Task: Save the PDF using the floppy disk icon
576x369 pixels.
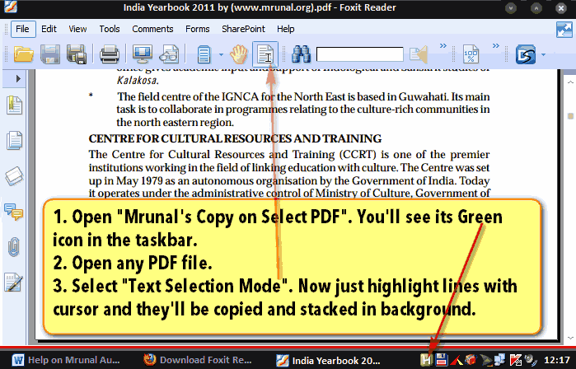Action: click(50, 54)
